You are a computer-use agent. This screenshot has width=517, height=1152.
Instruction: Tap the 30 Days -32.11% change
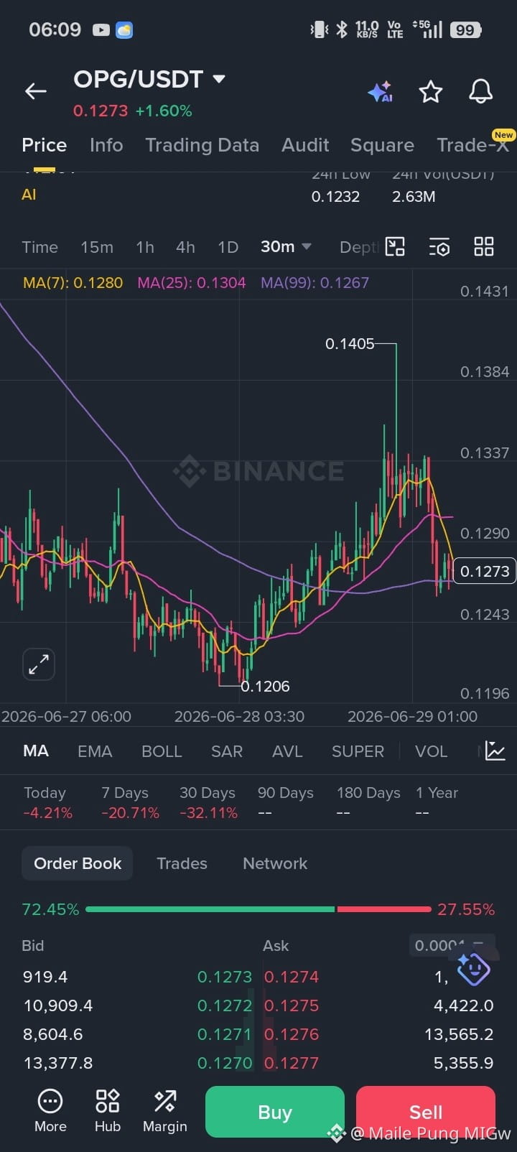pos(208,803)
